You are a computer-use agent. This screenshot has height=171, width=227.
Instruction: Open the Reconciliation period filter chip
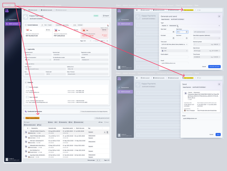pos(30,125)
